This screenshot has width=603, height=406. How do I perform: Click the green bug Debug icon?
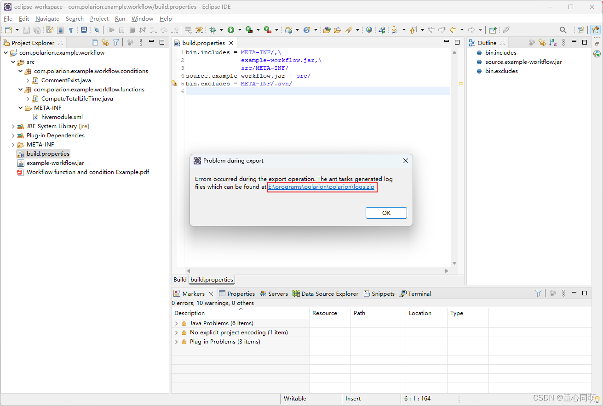click(212, 30)
